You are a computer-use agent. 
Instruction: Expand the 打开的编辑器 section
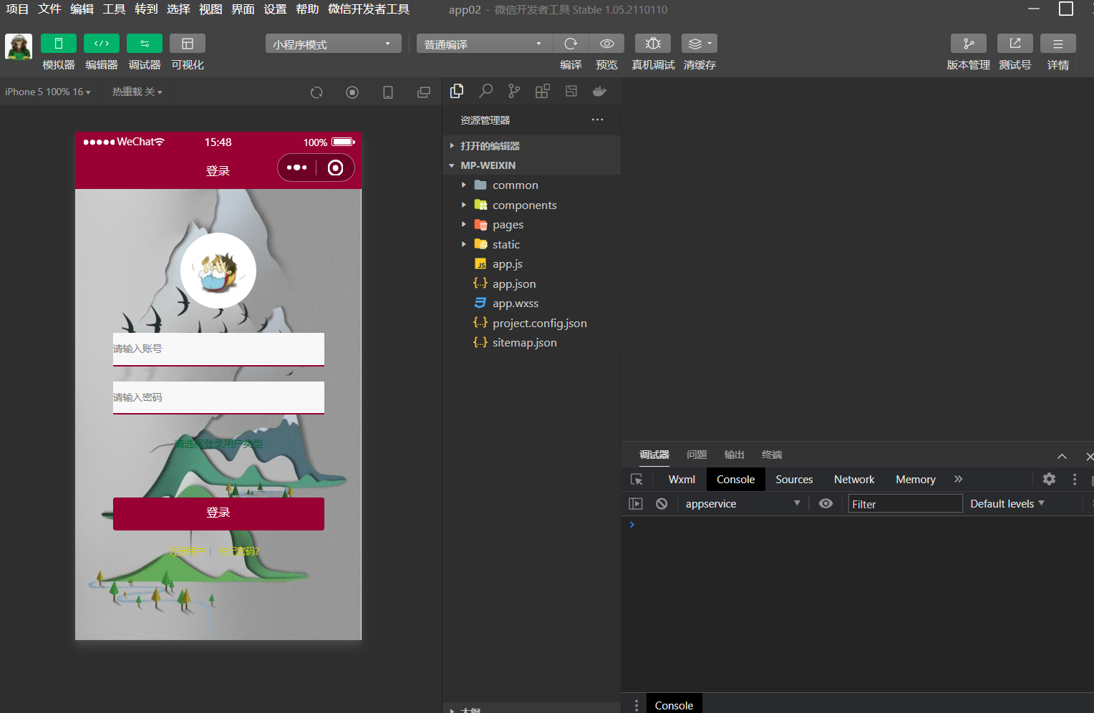[531, 145]
